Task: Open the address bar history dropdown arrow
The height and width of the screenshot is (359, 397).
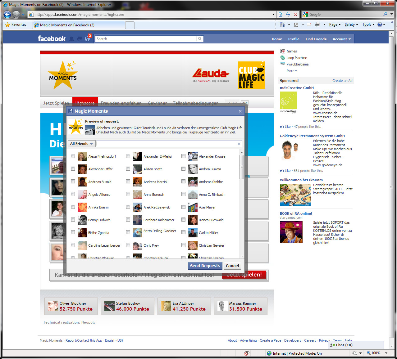Action: point(273,14)
